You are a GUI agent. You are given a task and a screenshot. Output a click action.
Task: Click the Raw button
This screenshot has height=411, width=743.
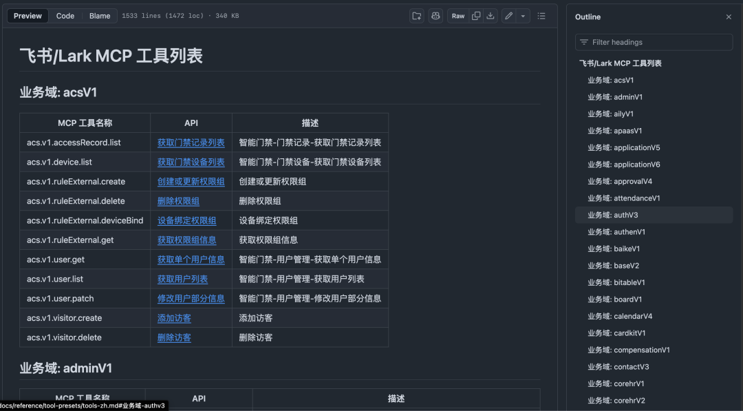(x=457, y=15)
